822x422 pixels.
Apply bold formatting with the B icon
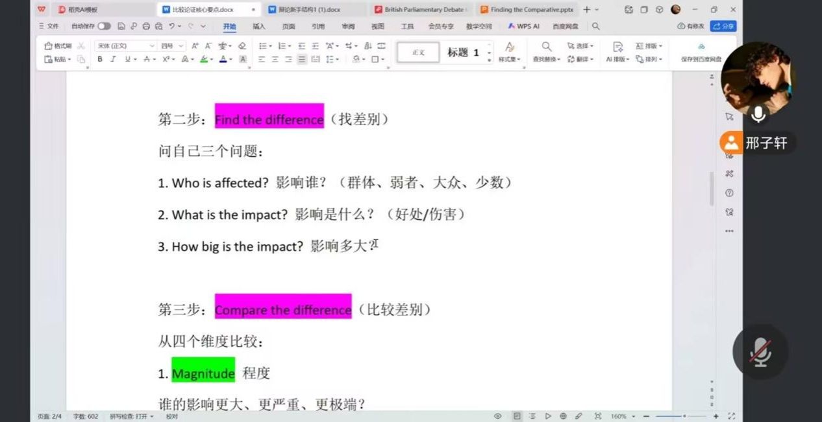[100, 59]
